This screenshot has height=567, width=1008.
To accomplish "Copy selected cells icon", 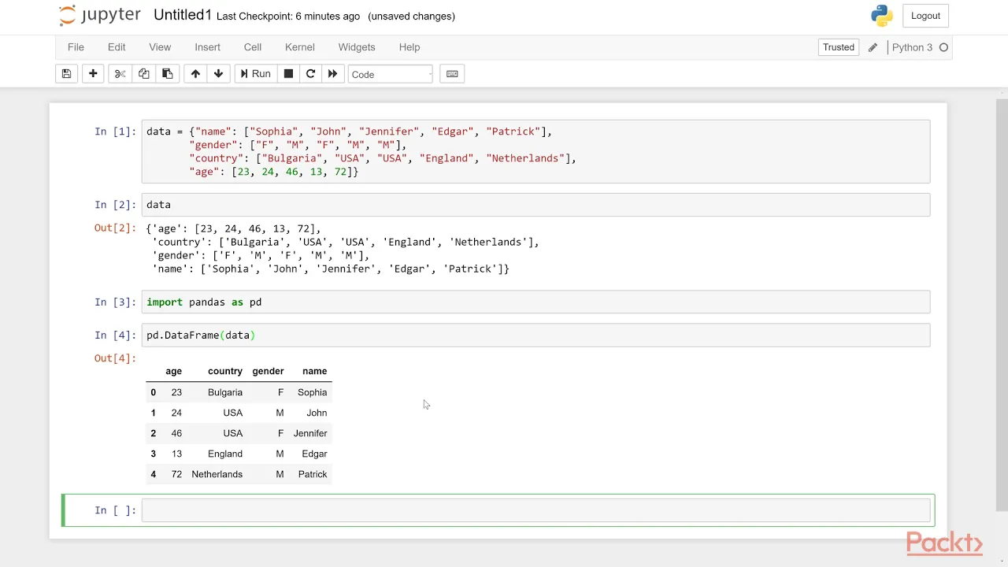I will pyautogui.click(x=143, y=74).
